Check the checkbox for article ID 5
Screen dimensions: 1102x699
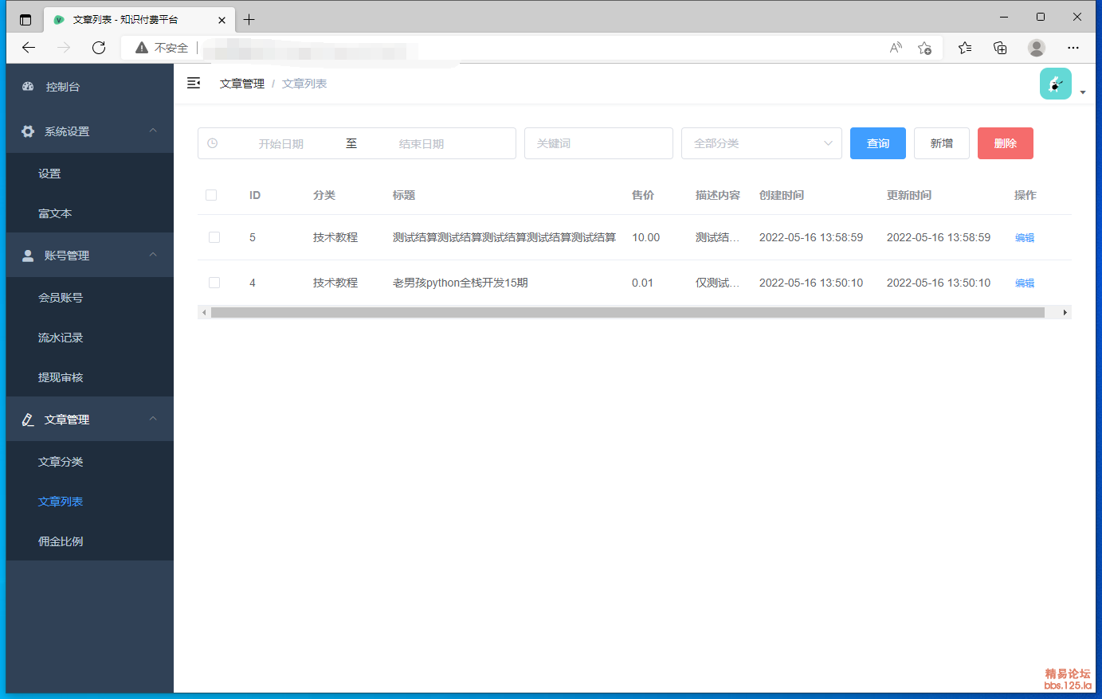click(x=214, y=236)
